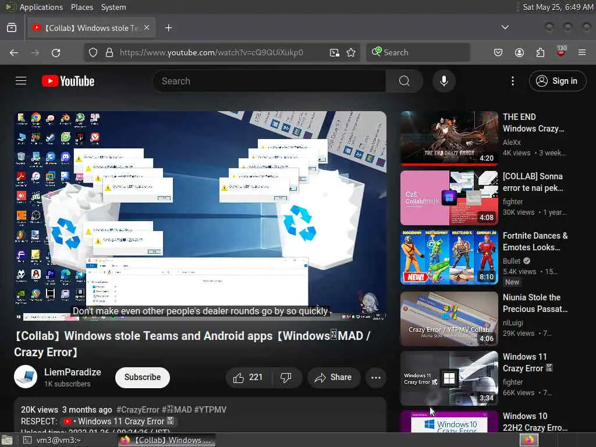Open more actions under the video
Screen dimensions: 596x447
pos(376,377)
